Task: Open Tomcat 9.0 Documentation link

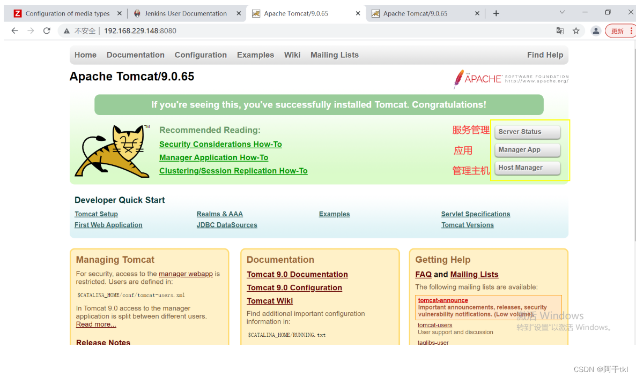Action: 297,274
